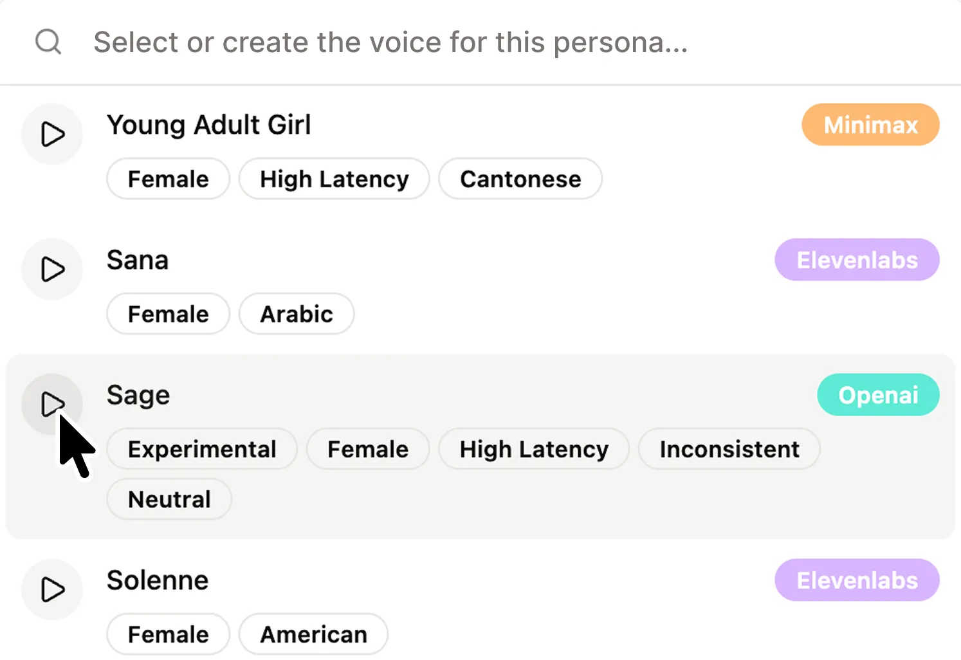Play the Sana voice sample
The width and height of the screenshot is (961, 660).
[52, 269]
